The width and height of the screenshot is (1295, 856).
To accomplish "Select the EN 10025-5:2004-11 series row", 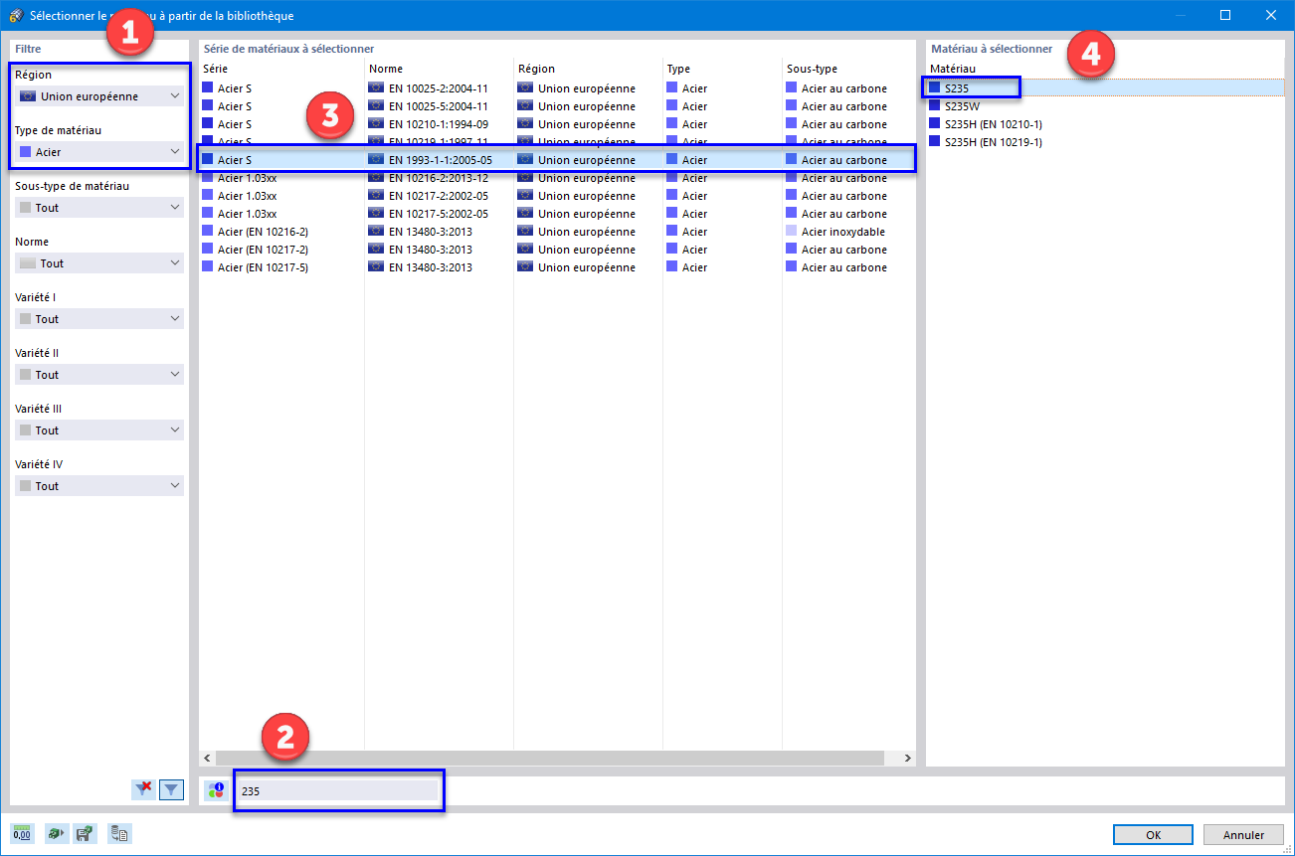I will pos(557,106).
